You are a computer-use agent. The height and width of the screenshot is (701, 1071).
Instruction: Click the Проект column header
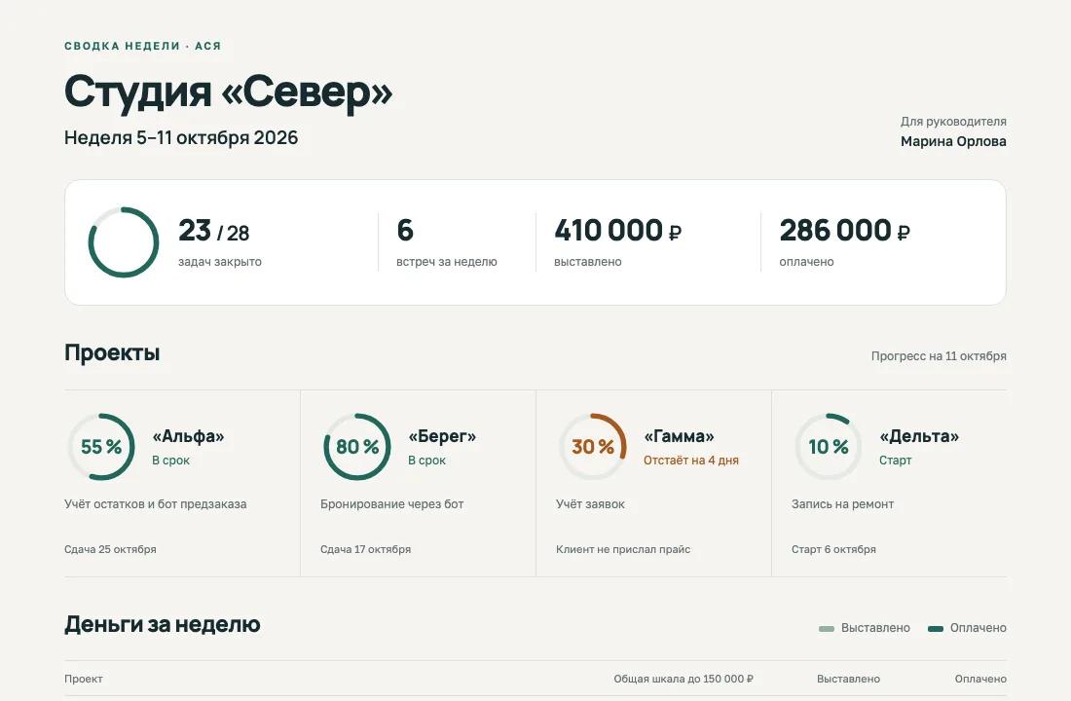coord(84,680)
